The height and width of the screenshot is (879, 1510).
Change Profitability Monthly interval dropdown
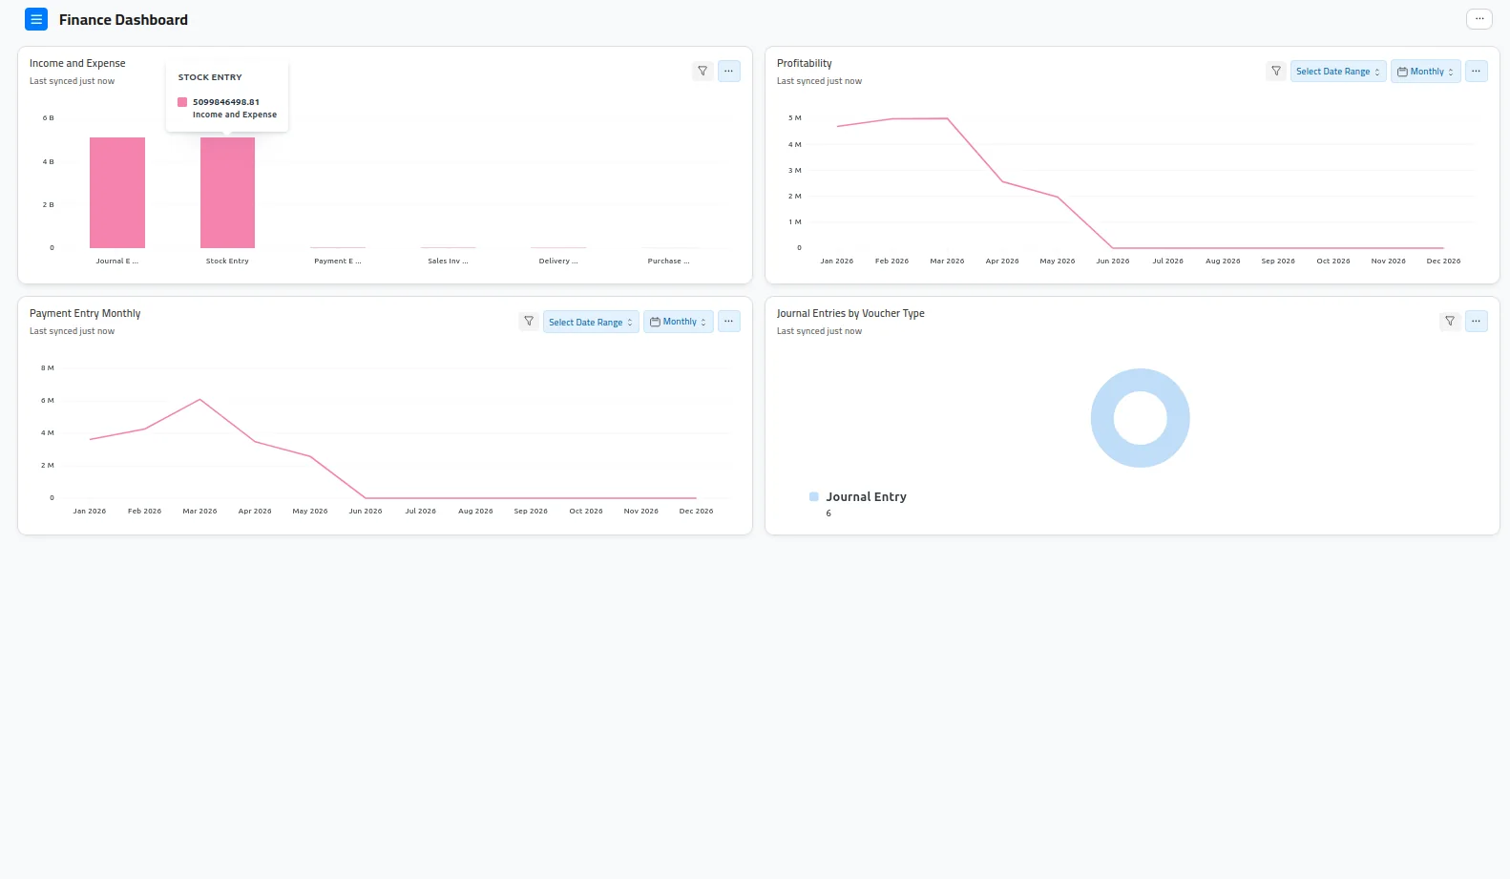[x=1426, y=72]
